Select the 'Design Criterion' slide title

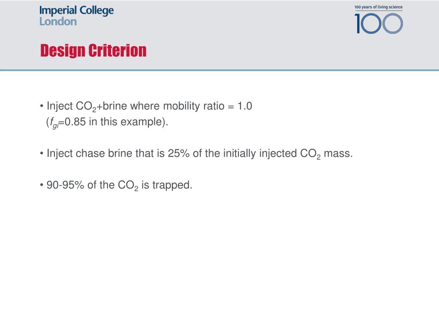[93, 51]
